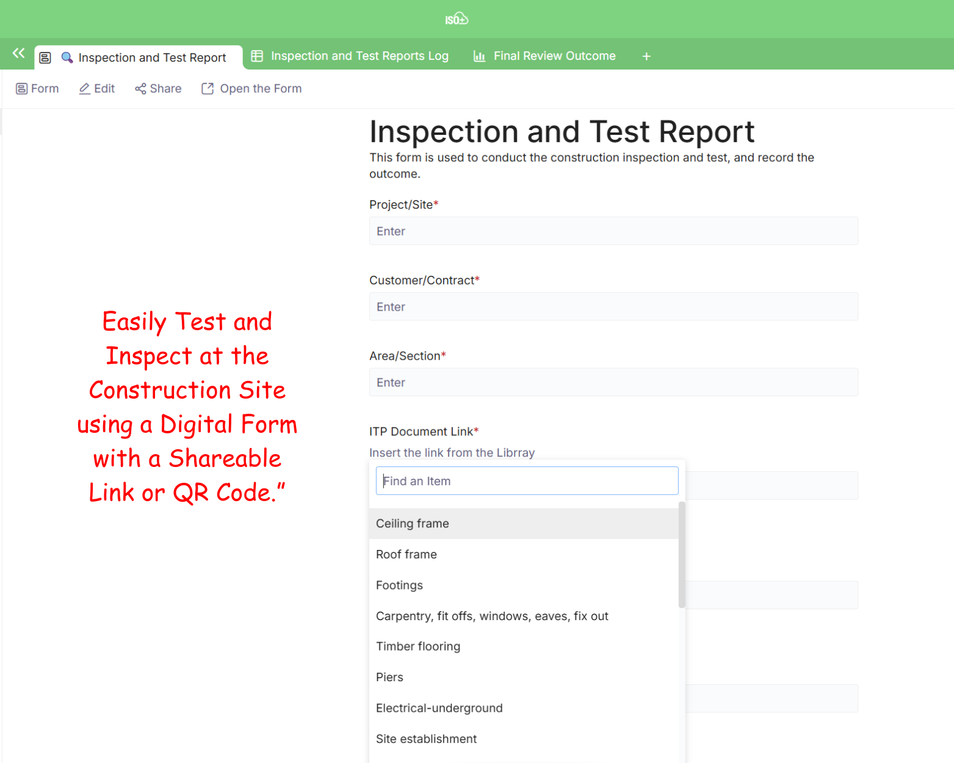Click the table icon of Reports Log tab
954x763 pixels.
[257, 56]
